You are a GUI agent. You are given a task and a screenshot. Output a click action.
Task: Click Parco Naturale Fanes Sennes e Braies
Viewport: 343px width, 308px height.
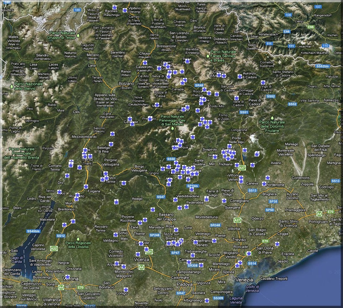223,56
